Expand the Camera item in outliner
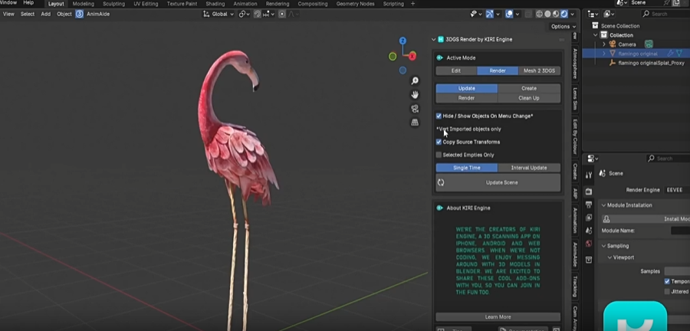 [604, 44]
